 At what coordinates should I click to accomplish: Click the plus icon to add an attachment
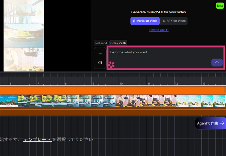coord(100,53)
